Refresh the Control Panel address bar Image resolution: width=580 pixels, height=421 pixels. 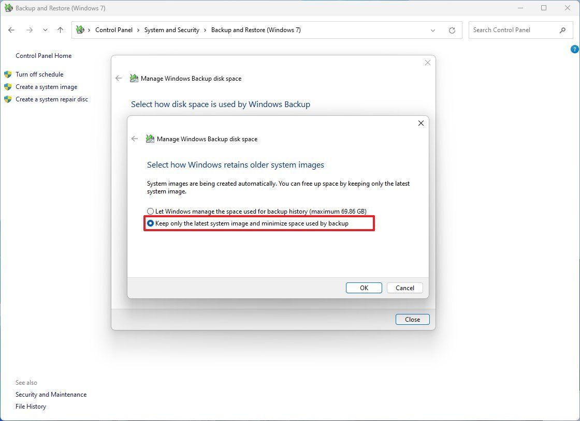452,30
